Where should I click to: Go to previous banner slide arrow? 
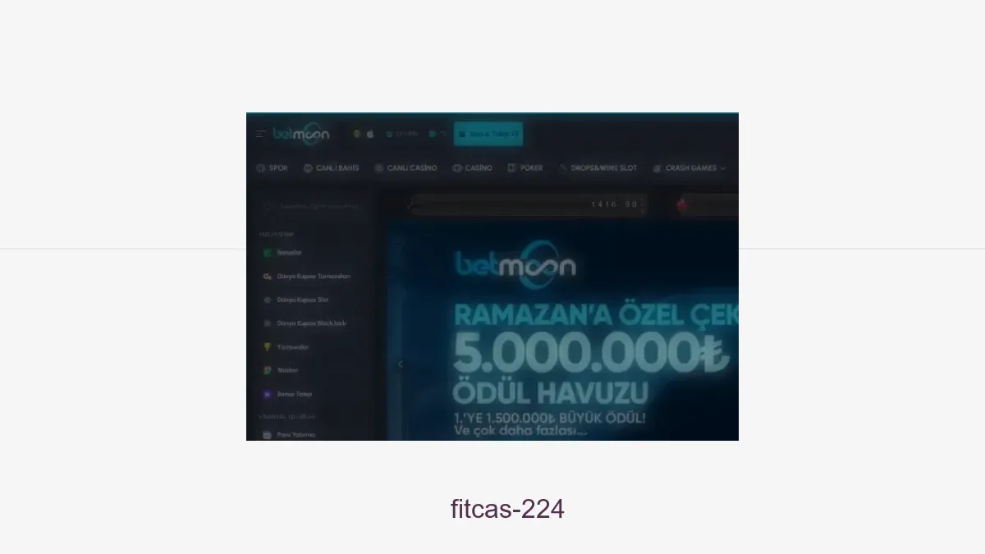[x=401, y=364]
